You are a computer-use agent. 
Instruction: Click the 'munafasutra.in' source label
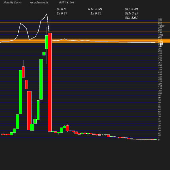point(39,2)
